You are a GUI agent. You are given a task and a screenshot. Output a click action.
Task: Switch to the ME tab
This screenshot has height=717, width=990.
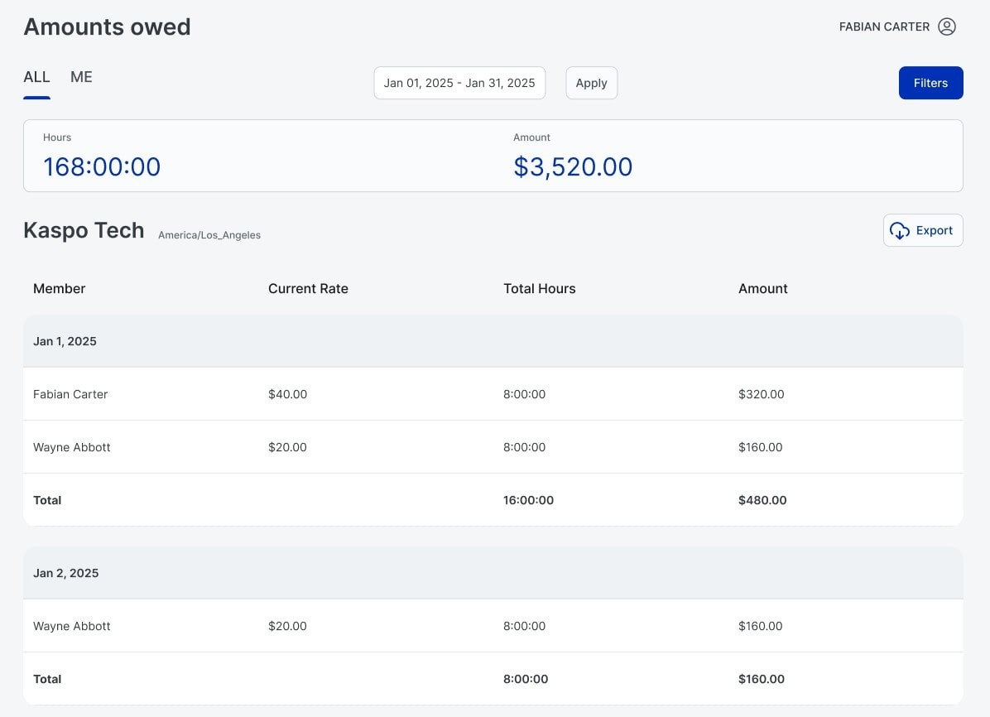[80, 77]
